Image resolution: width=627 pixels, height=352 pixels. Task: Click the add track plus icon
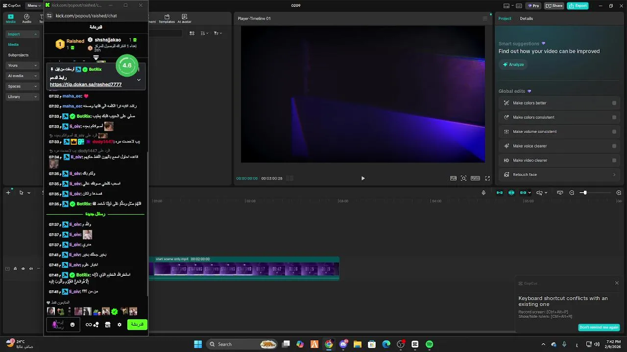[x=8, y=193]
